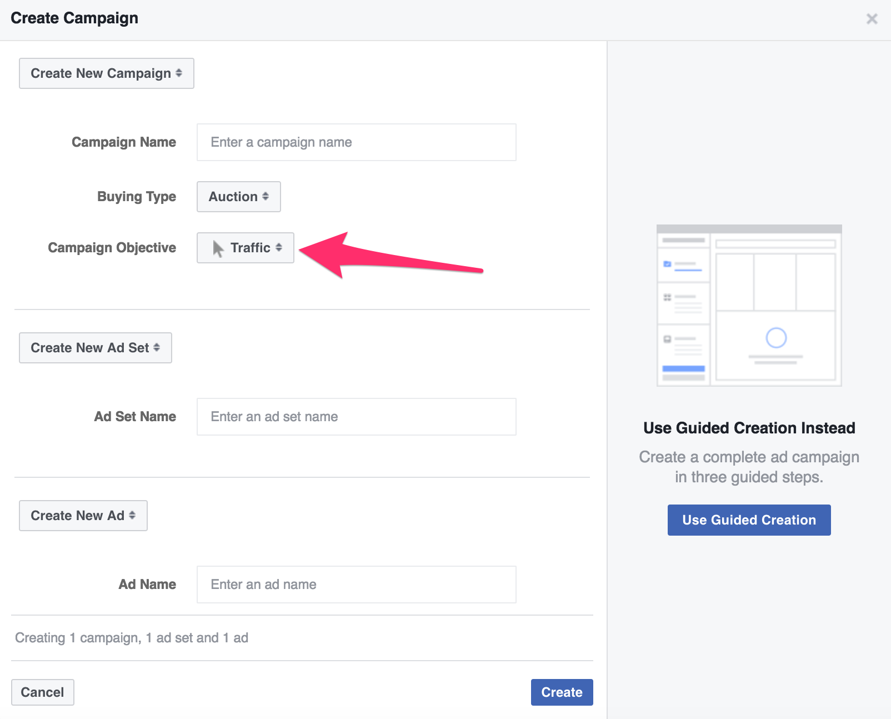
Task: Click the Ad Set Name input field
Action: 357,417
